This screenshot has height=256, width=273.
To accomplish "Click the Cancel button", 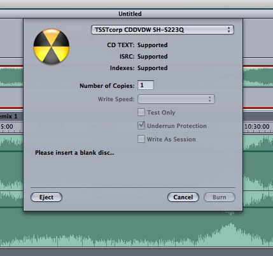I will 183,197.
